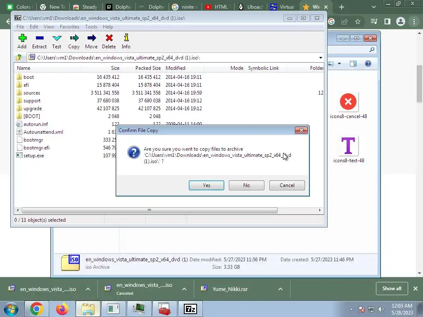The image size is (423, 317).
Task: Click the red Delete toolbar icon
Action: pos(109,41)
